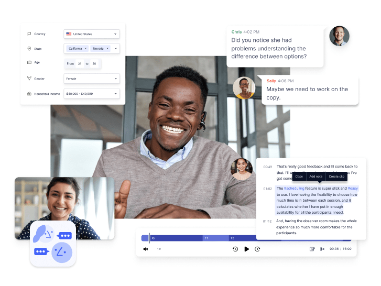The height and width of the screenshot is (286, 381).
Task: Click Sally's name in the comment
Action: pos(271,81)
